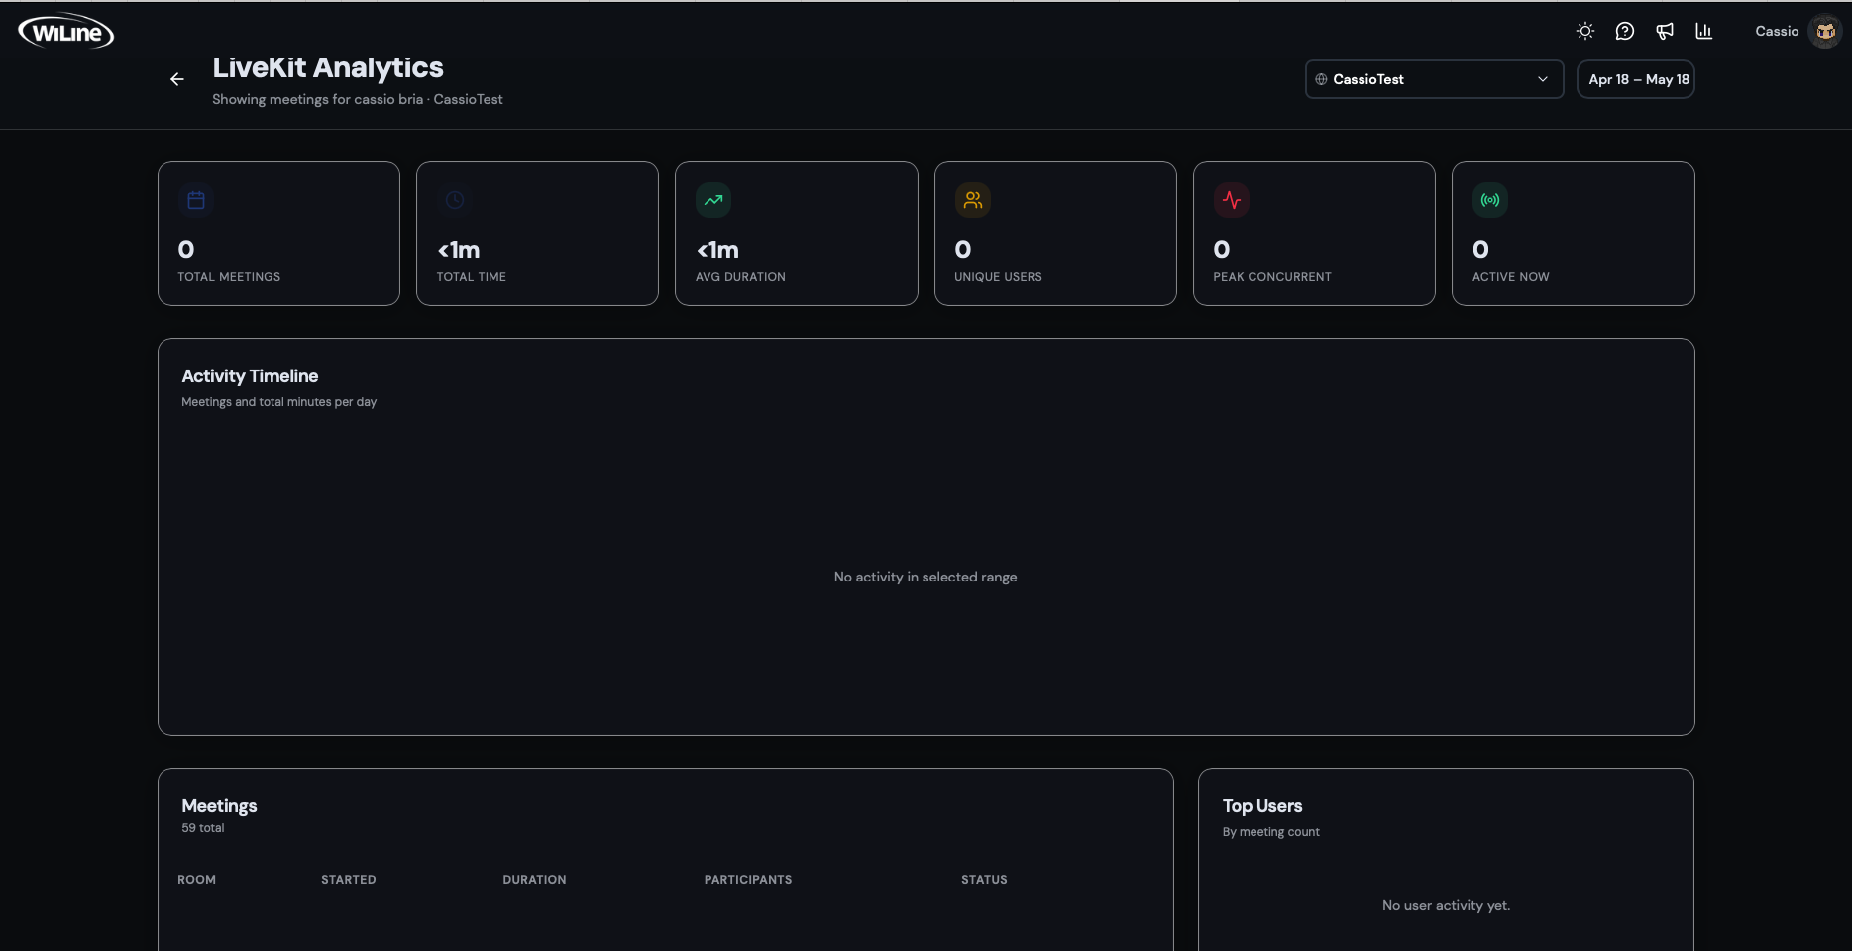Viewport: 1852px width, 951px height.
Task: Click the TOTAL MEETINGS label
Action: click(229, 277)
